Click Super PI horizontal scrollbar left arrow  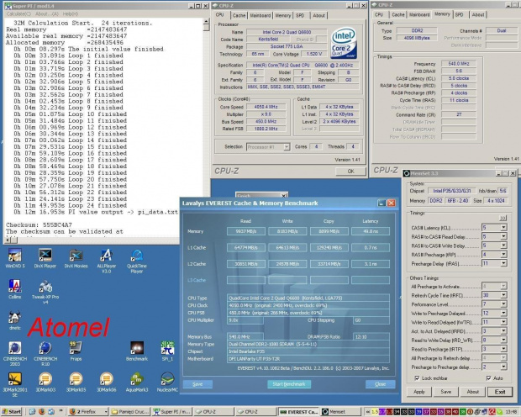7,240
